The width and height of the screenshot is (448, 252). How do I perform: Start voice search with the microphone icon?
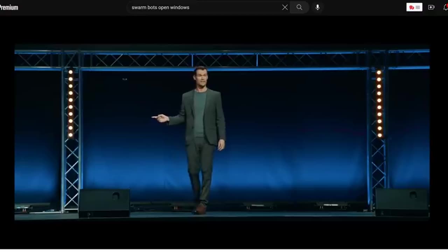(317, 7)
